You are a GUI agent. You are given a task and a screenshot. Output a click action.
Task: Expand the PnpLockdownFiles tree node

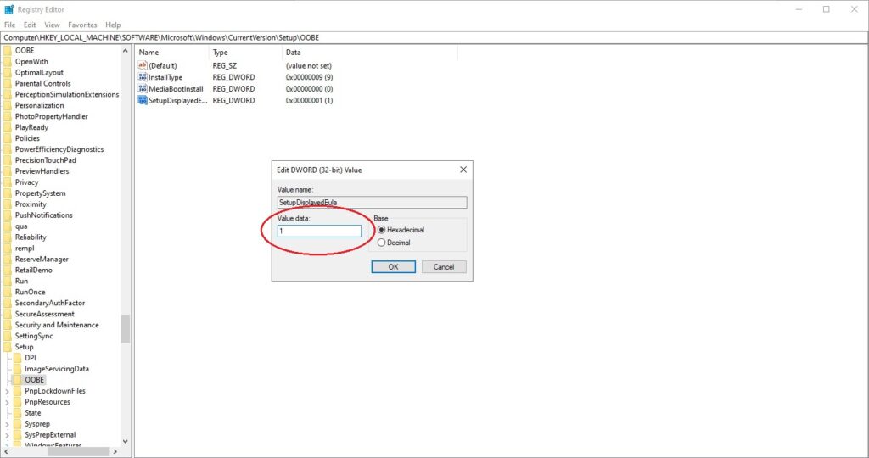point(7,391)
